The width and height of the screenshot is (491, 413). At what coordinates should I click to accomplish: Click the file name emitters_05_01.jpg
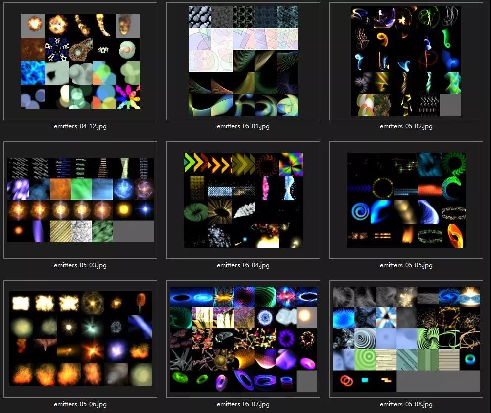[x=244, y=126]
